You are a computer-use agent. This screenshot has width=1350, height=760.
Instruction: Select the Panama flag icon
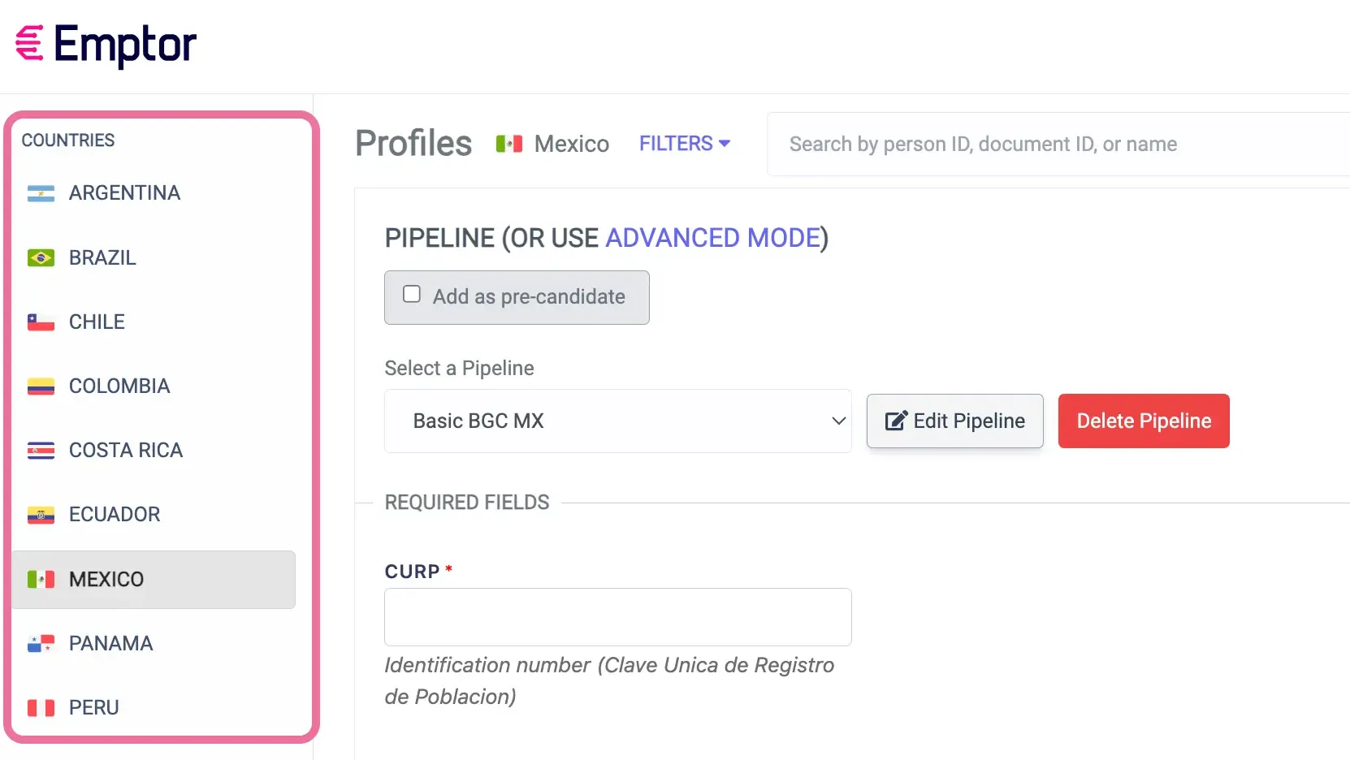40,643
